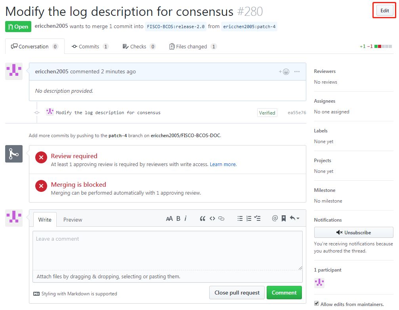Insert header text with the AA icon
The height and width of the screenshot is (310, 399).
[x=169, y=218]
